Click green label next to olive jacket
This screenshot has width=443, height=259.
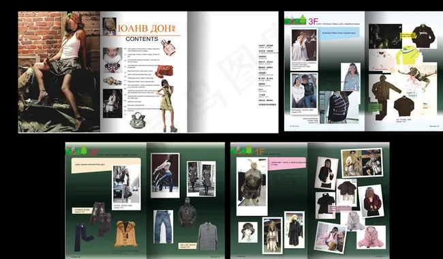coord(375,107)
